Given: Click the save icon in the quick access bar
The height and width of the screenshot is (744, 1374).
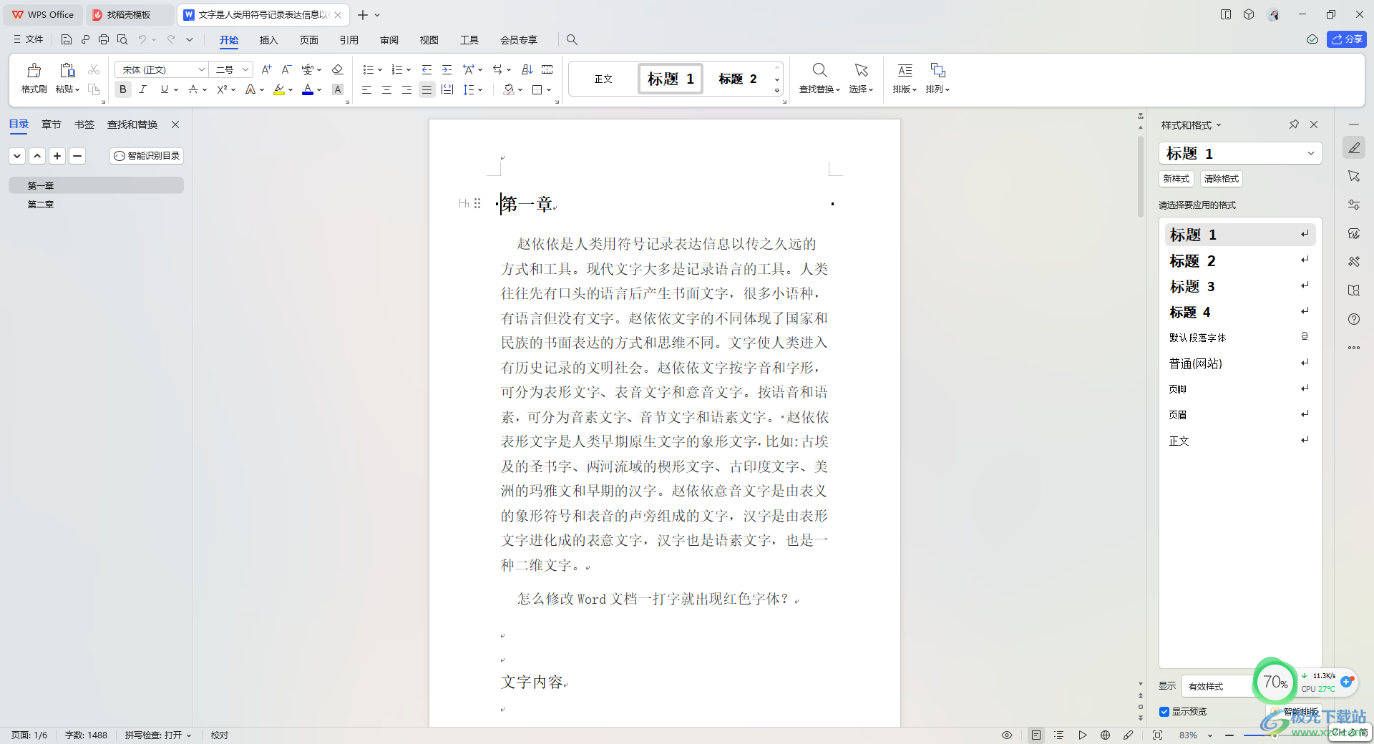Looking at the screenshot, I should pos(67,39).
